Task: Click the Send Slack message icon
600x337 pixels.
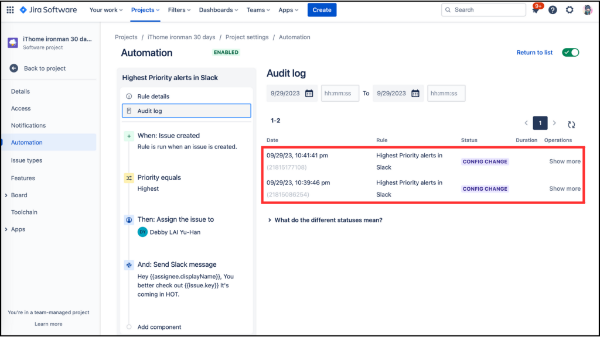Action: pos(129,265)
